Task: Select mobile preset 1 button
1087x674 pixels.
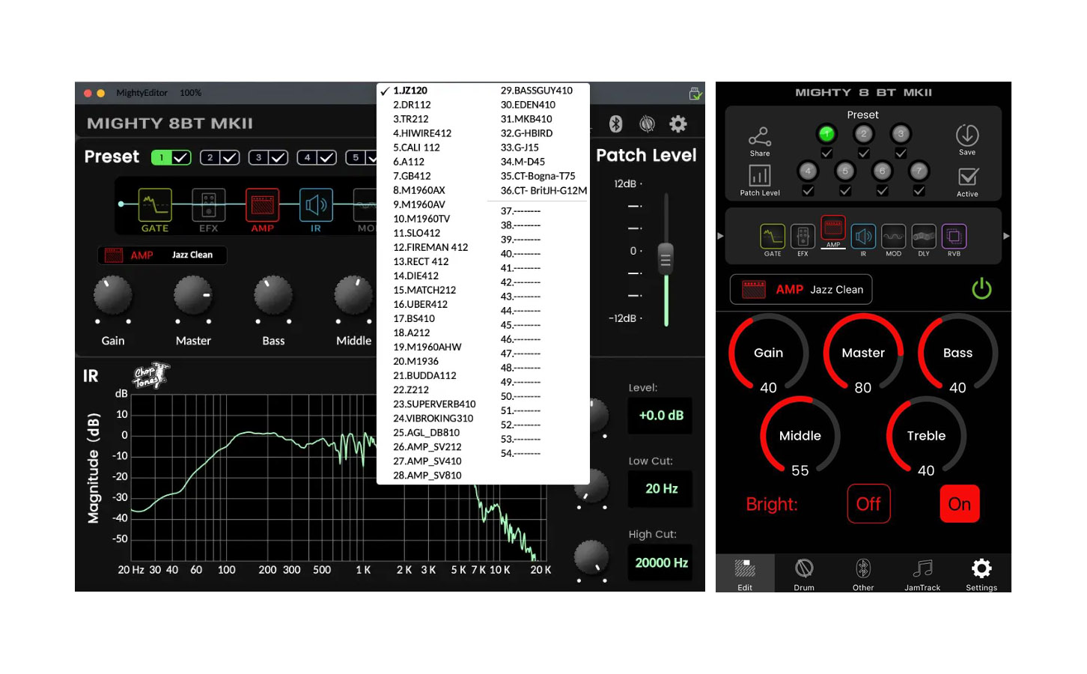Action: [826, 134]
